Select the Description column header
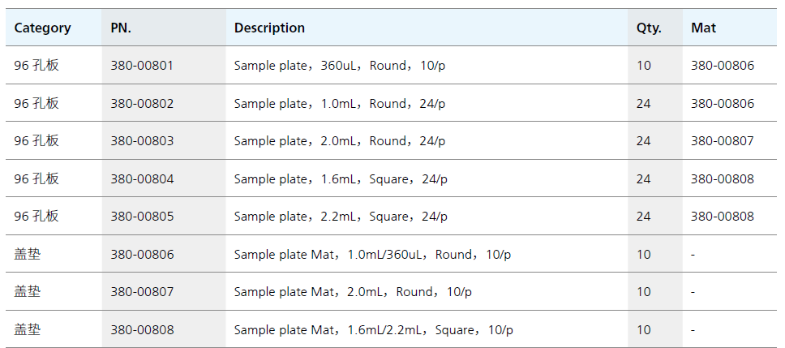Image resolution: width=785 pixels, height=348 pixels. click(x=269, y=28)
